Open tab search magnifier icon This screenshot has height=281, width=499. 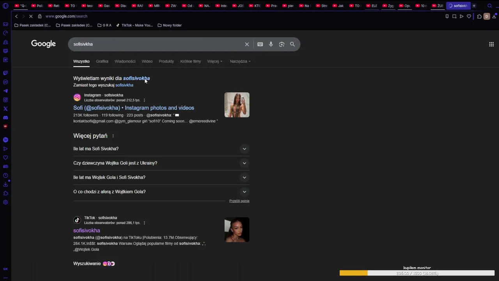[x=490, y=6]
